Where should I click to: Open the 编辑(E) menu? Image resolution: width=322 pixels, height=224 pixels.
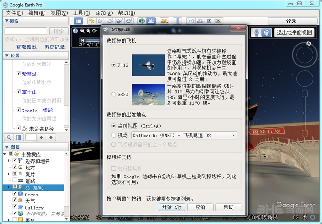[x=37, y=13]
